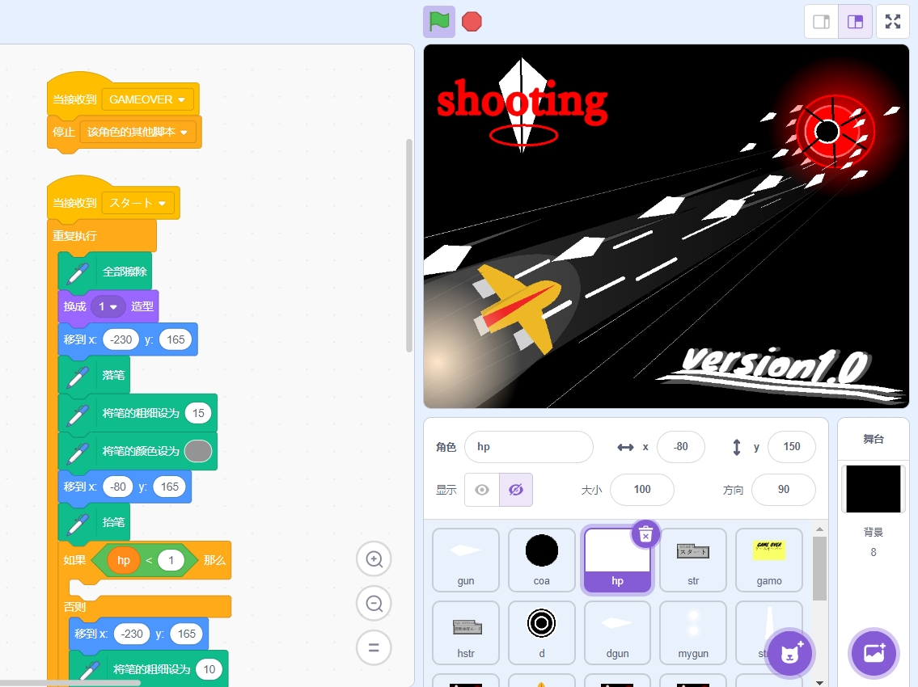Edit y value 165 in the first 移到 block

coord(176,339)
